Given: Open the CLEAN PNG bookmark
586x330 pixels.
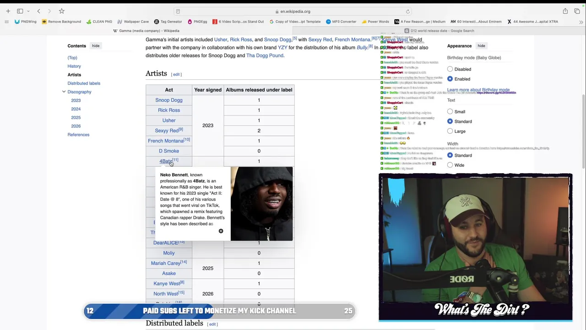Looking at the screenshot, I should (x=99, y=22).
